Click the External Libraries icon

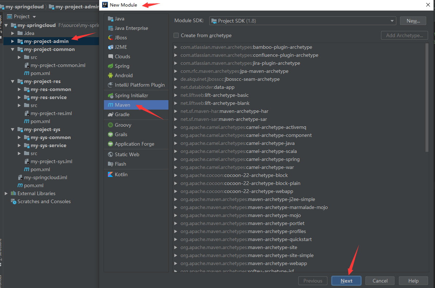pyautogui.click(x=13, y=193)
